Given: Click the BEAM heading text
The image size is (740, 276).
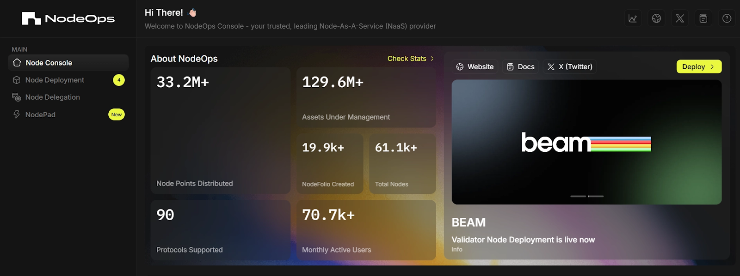Looking at the screenshot, I should (469, 222).
